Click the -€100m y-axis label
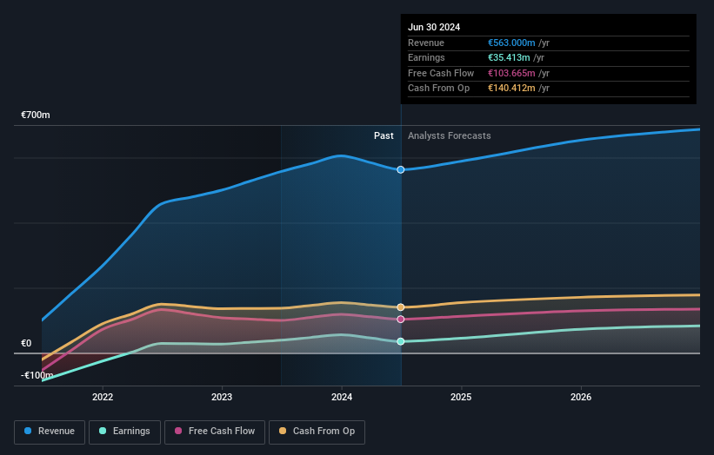 37,375
